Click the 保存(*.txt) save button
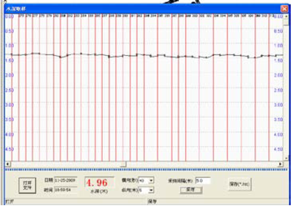The width and height of the screenshot is (292, 207). (x=239, y=184)
